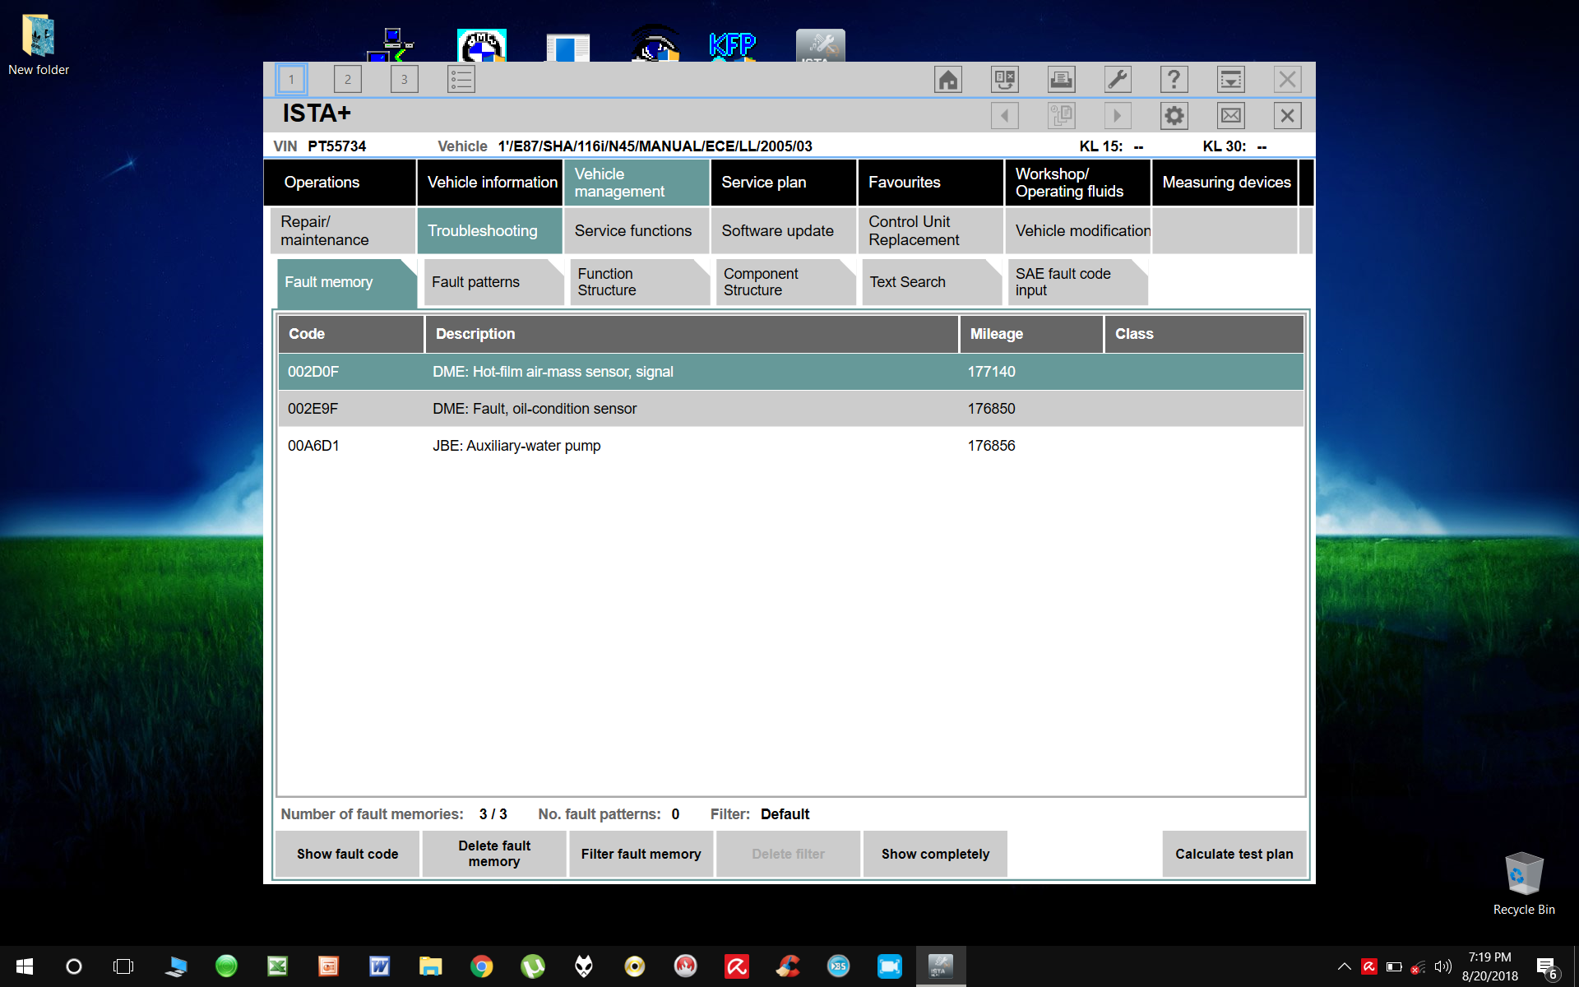Open the operations list icon
This screenshot has width=1579, height=987.
click(461, 80)
